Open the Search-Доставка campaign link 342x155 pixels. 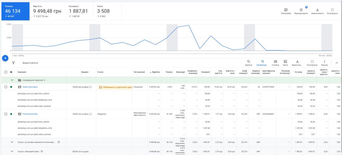click(x=30, y=87)
